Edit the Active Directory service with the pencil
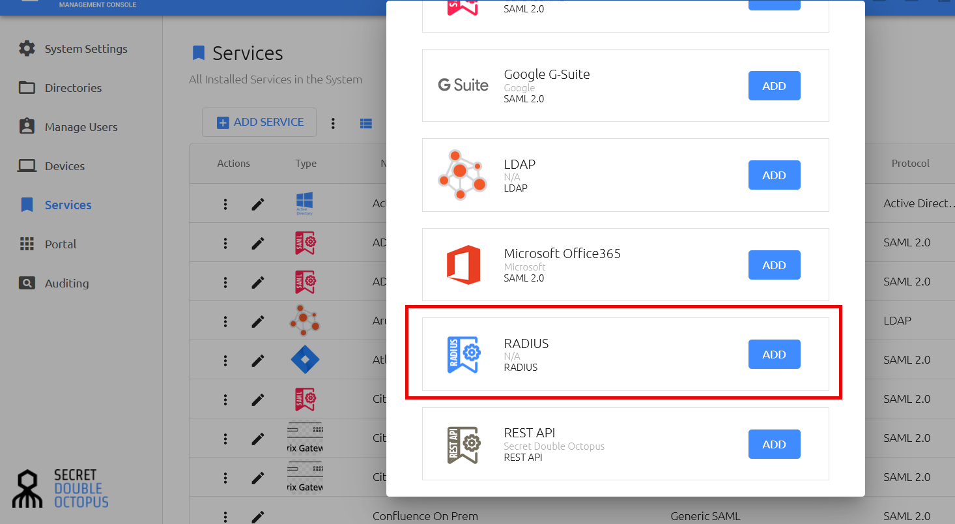 (258, 204)
